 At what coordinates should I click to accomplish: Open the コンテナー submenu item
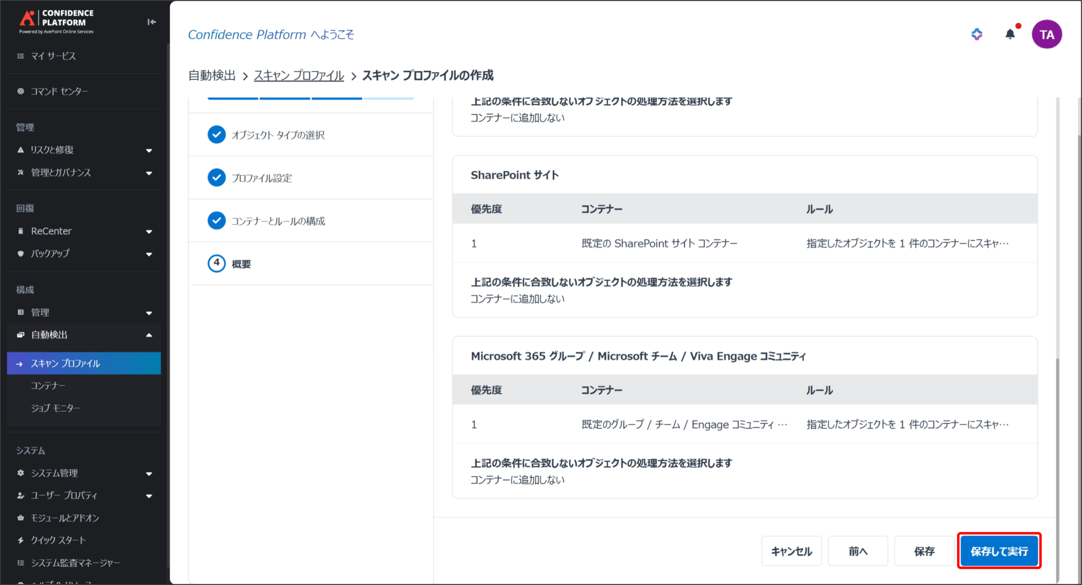tap(48, 386)
